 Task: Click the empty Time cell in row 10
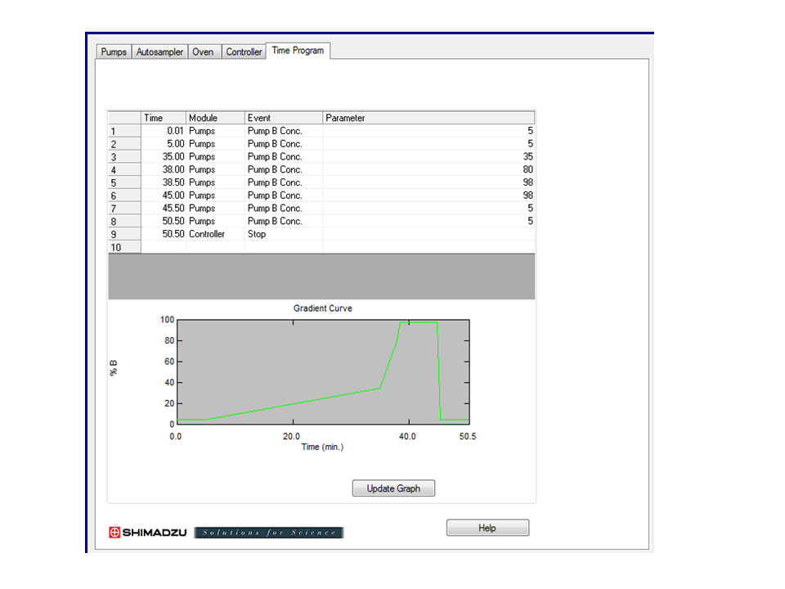coord(164,247)
